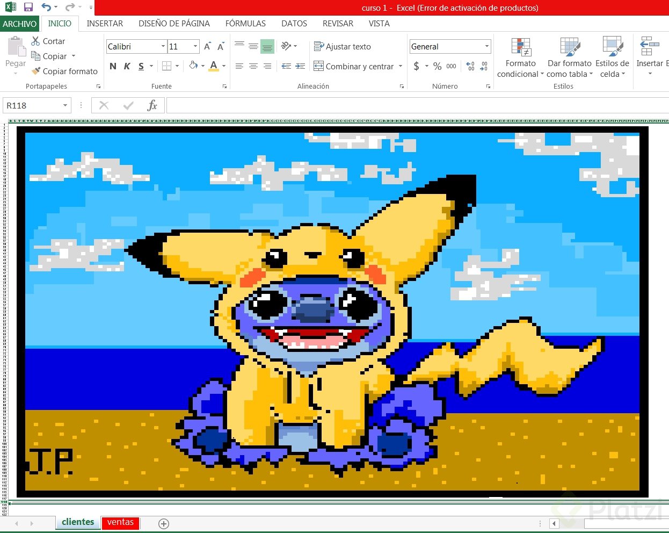The height and width of the screenshot is (533, 669).
Task: Open Portapapeles dialog launcher
Action: (99, 86)
